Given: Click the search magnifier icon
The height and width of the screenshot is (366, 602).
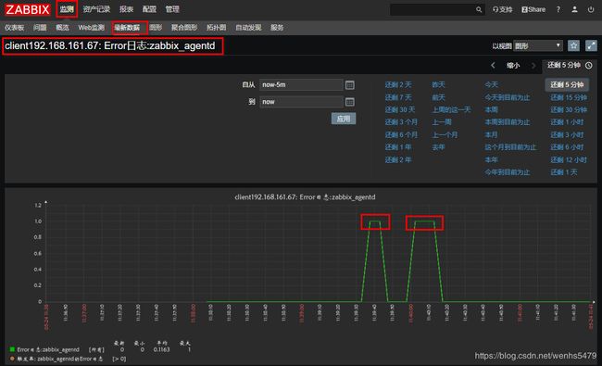Looking at the screenshot, I should tap(479, 9).
